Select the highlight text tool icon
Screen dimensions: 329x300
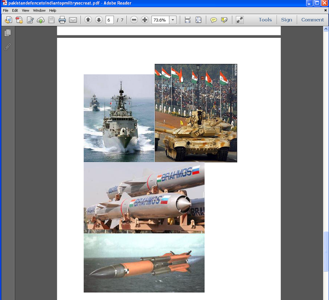pyautogui.click(x=224, y=20)
